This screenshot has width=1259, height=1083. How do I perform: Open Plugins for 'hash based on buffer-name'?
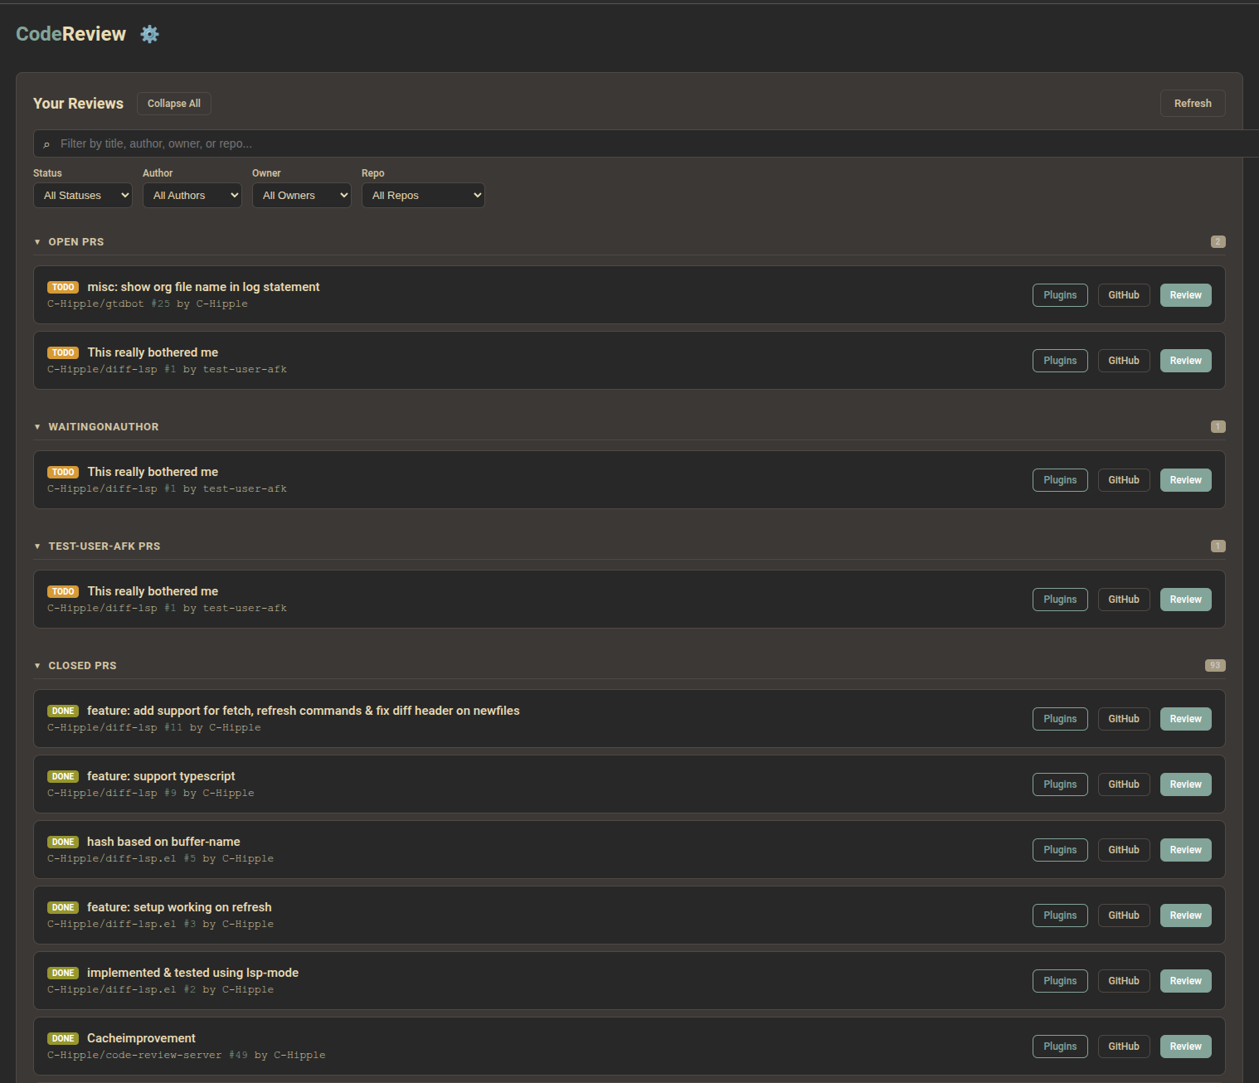[1060, 850]
